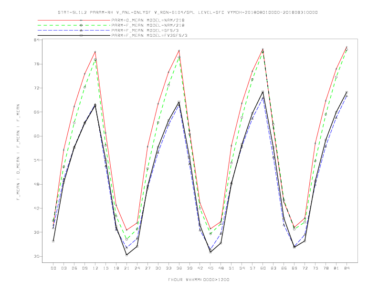Select legend label PARM=O_MEAN MODEL=NAM/218

[148, 21]
